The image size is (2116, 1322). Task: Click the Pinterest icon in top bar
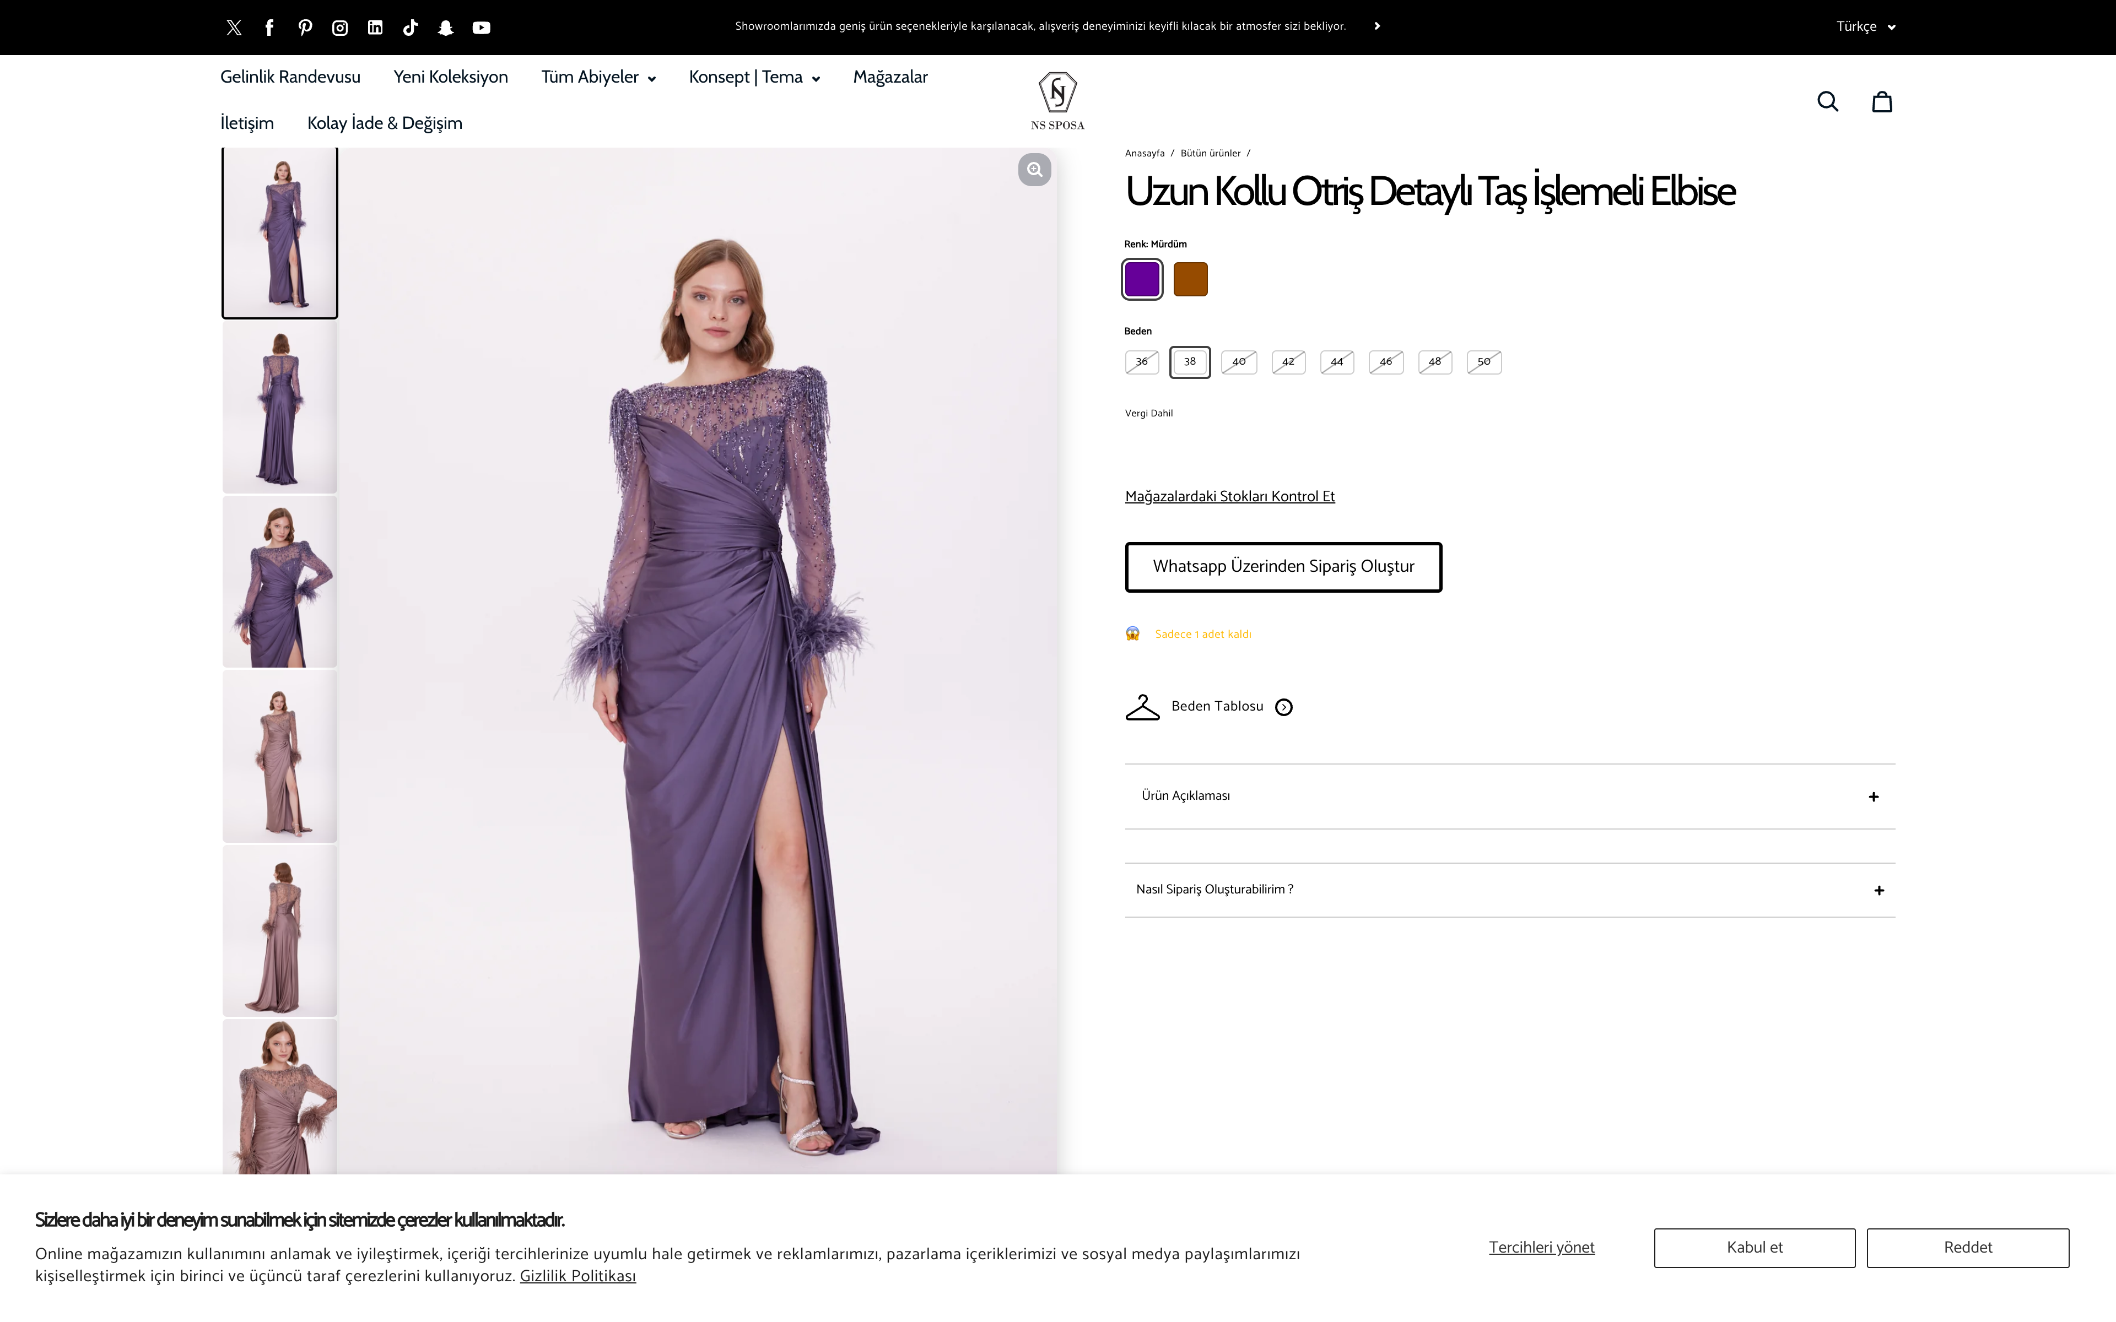pos(304,27)
